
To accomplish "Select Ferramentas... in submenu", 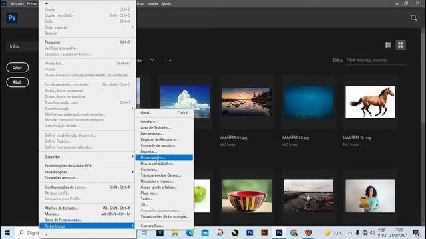I will [x=164, y=134].
